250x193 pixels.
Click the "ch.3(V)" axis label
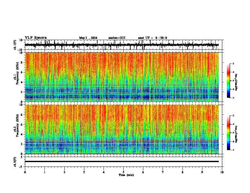pos(15,162)
